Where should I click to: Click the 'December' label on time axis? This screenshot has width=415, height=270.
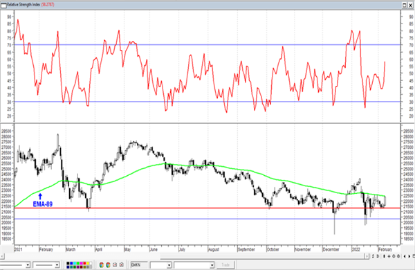331,250
